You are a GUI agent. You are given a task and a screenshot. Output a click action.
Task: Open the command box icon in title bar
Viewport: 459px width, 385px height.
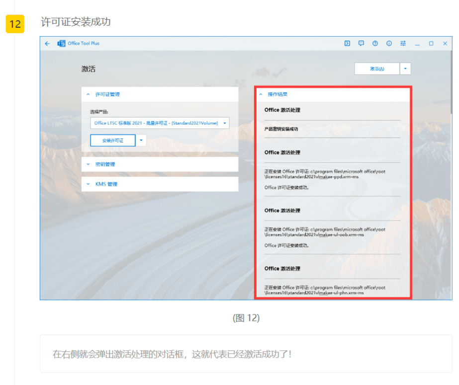tap(347, 44)
